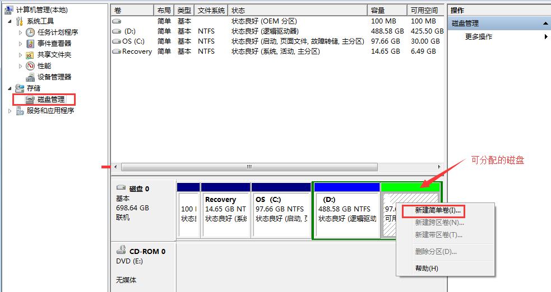This screenshot has height=292, width=551.
Task: Click the 设备管理器 icon
Action: [x=31, y=77]
